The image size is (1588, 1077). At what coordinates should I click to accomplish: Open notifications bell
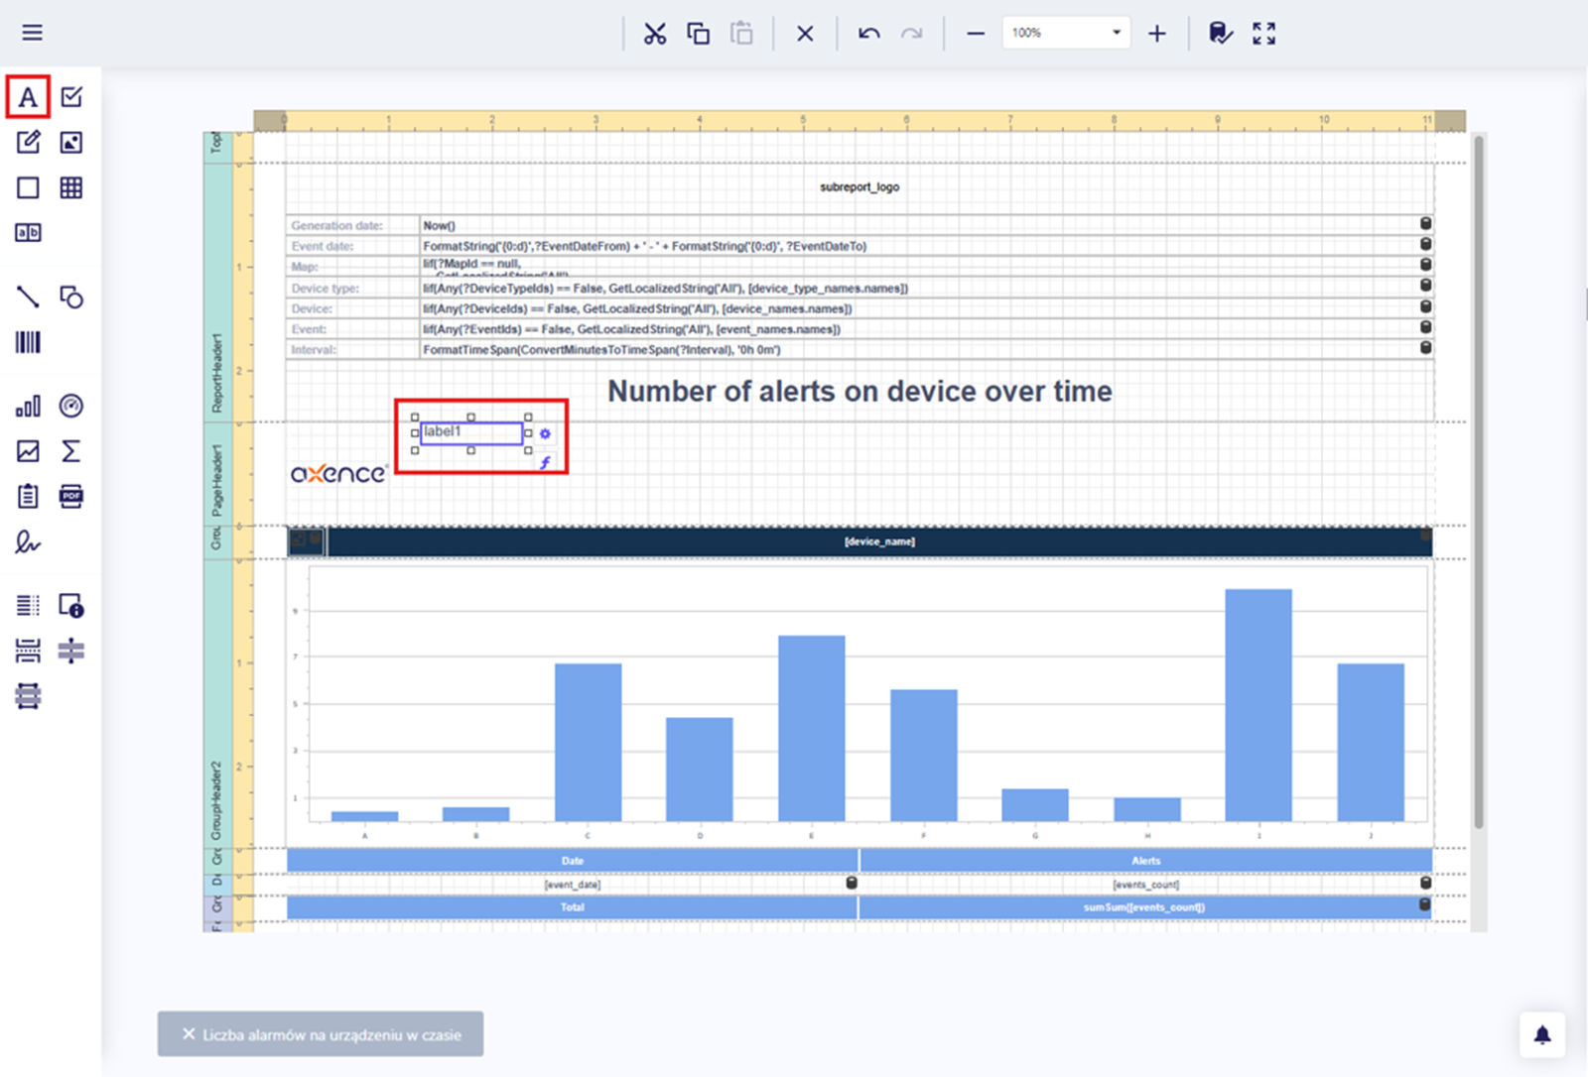(x=1541, y=1035)
